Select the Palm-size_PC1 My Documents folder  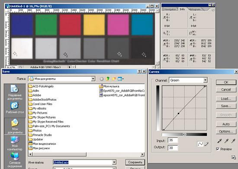point(49,126)
